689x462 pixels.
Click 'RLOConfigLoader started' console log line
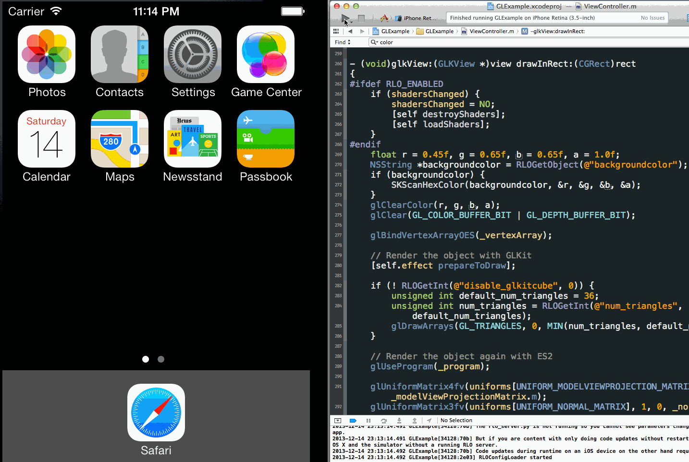[442, 457]
